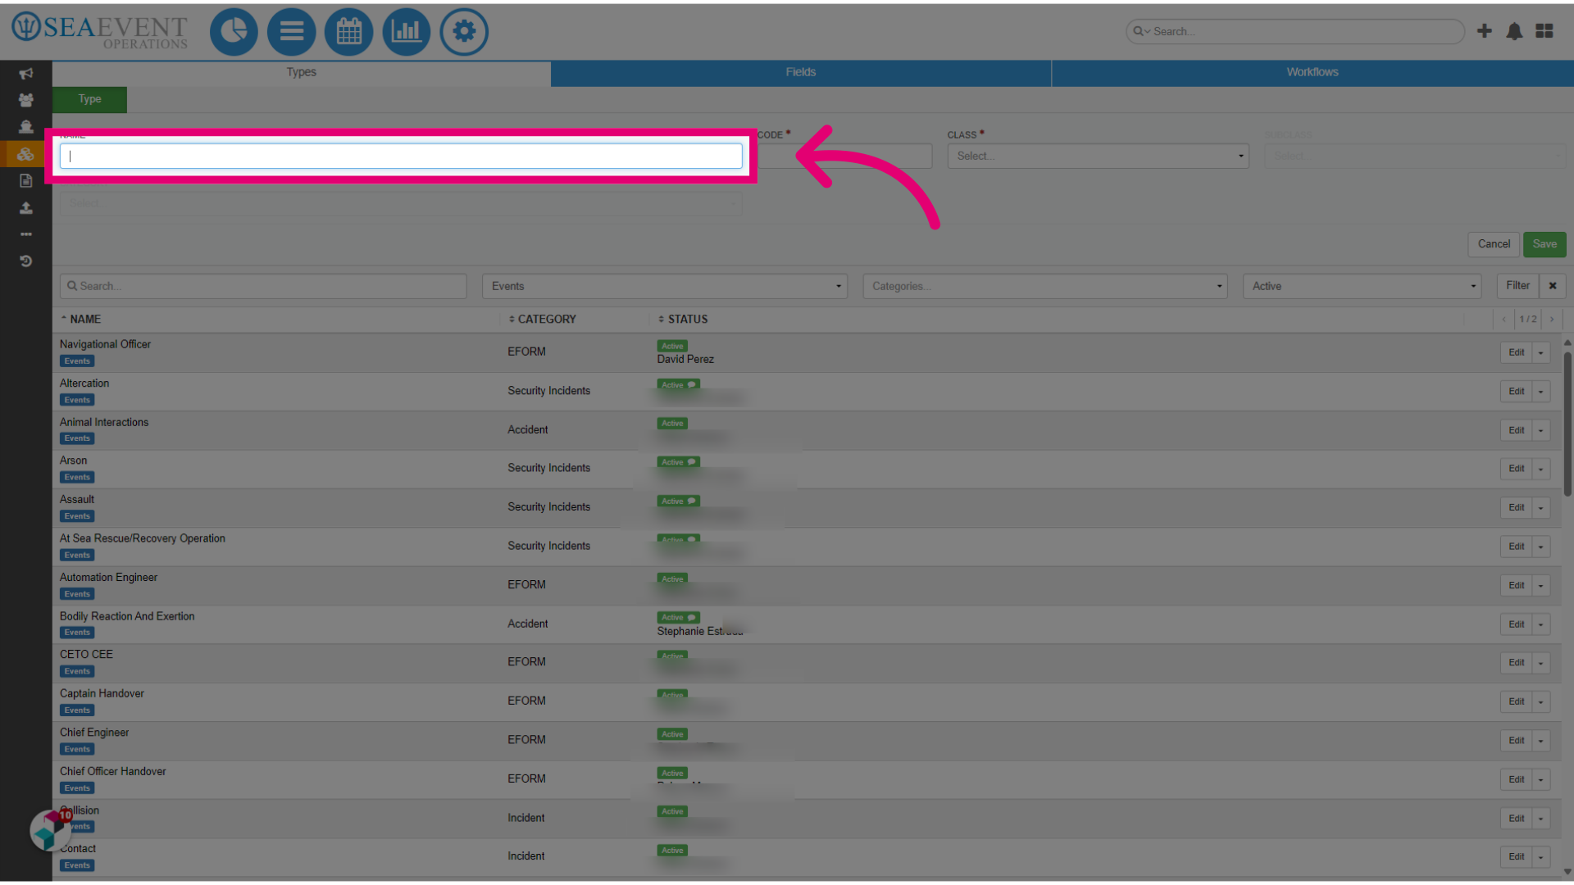The image size is (1574, 885).
Task: Open the list menu icon in header
Action: 291,32
